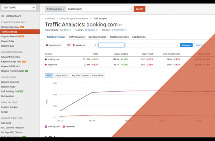Select the Unique Visitors chart metric

(x=62, y=75)
